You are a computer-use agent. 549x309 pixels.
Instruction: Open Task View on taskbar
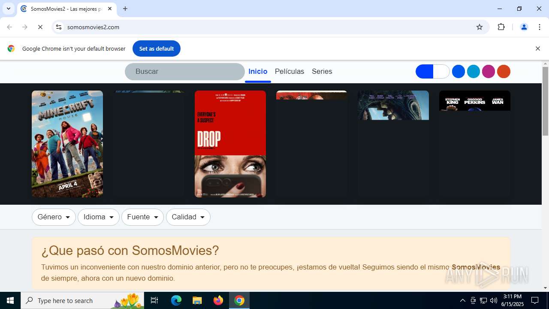[154, 300]
